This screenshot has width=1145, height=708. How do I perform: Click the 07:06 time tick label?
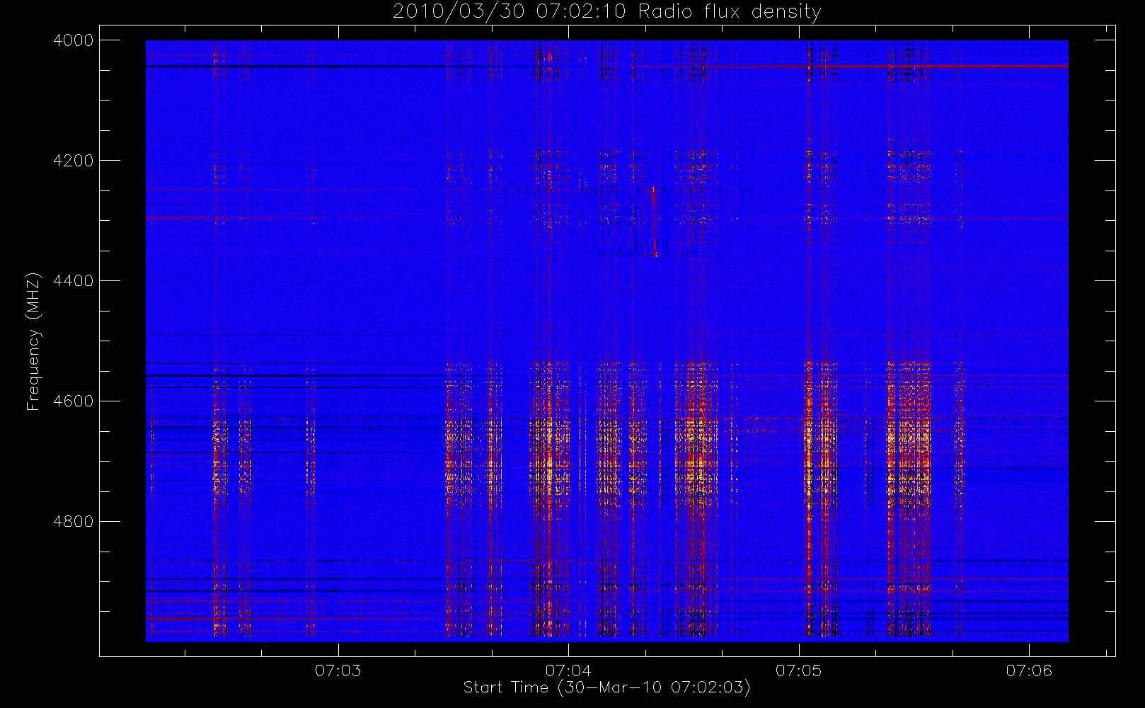point(1029,670)
